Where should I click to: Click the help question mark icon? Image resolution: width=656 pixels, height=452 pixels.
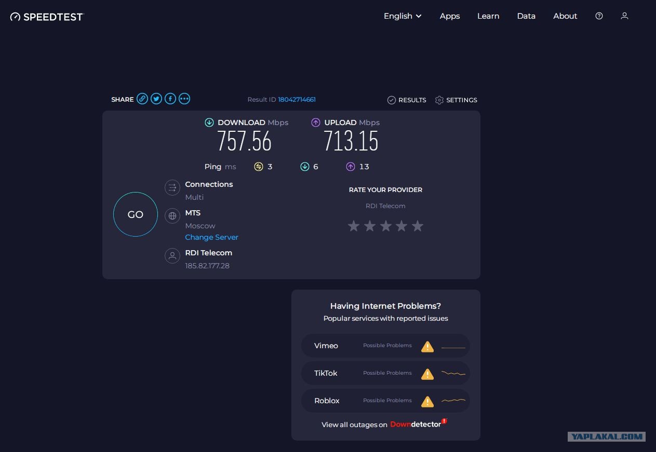point(599,16)
